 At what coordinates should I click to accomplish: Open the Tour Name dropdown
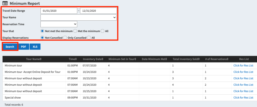[78, 17]
